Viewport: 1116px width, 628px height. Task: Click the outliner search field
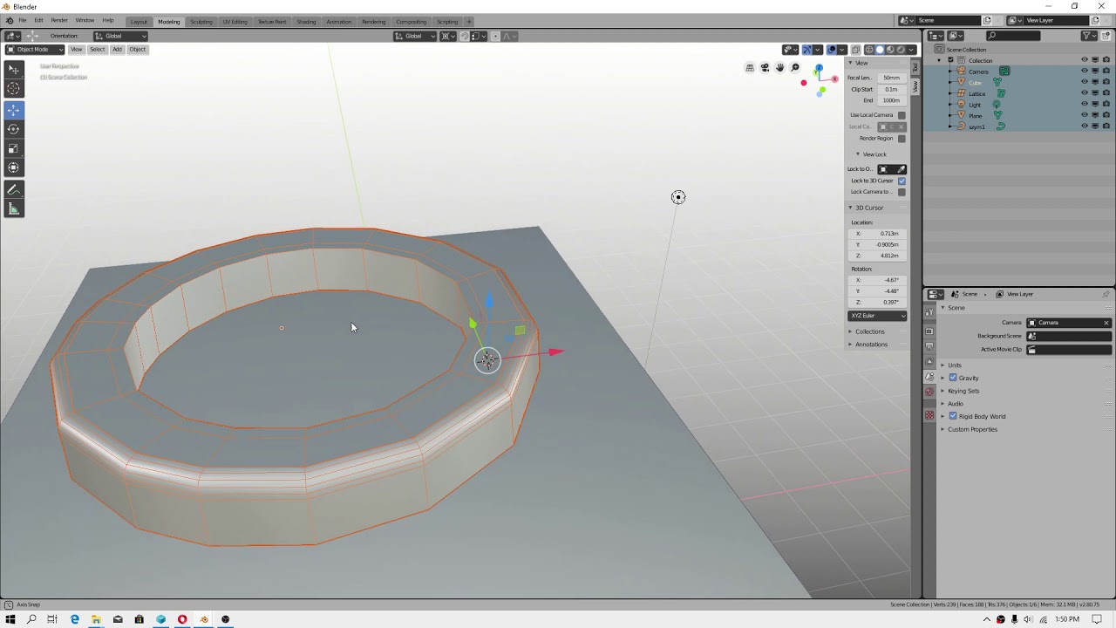tap(1013, 36)
